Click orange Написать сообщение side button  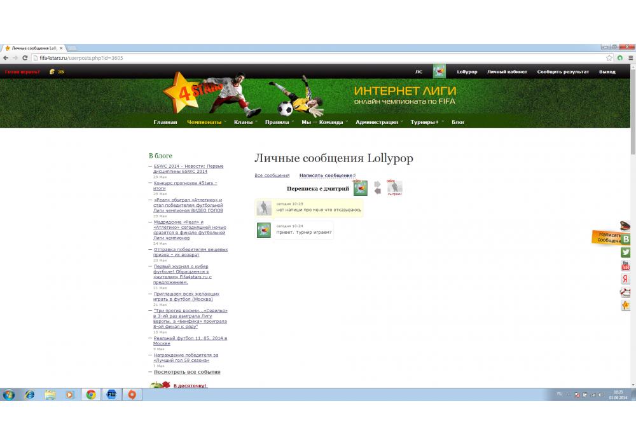[607, 238]
